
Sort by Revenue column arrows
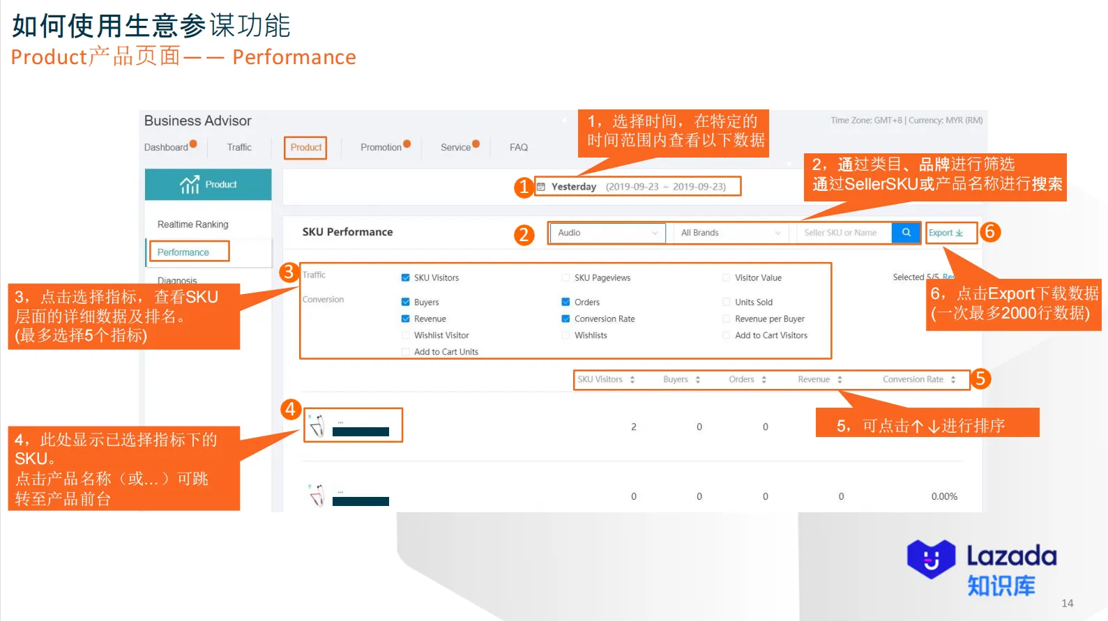[840, 380]
